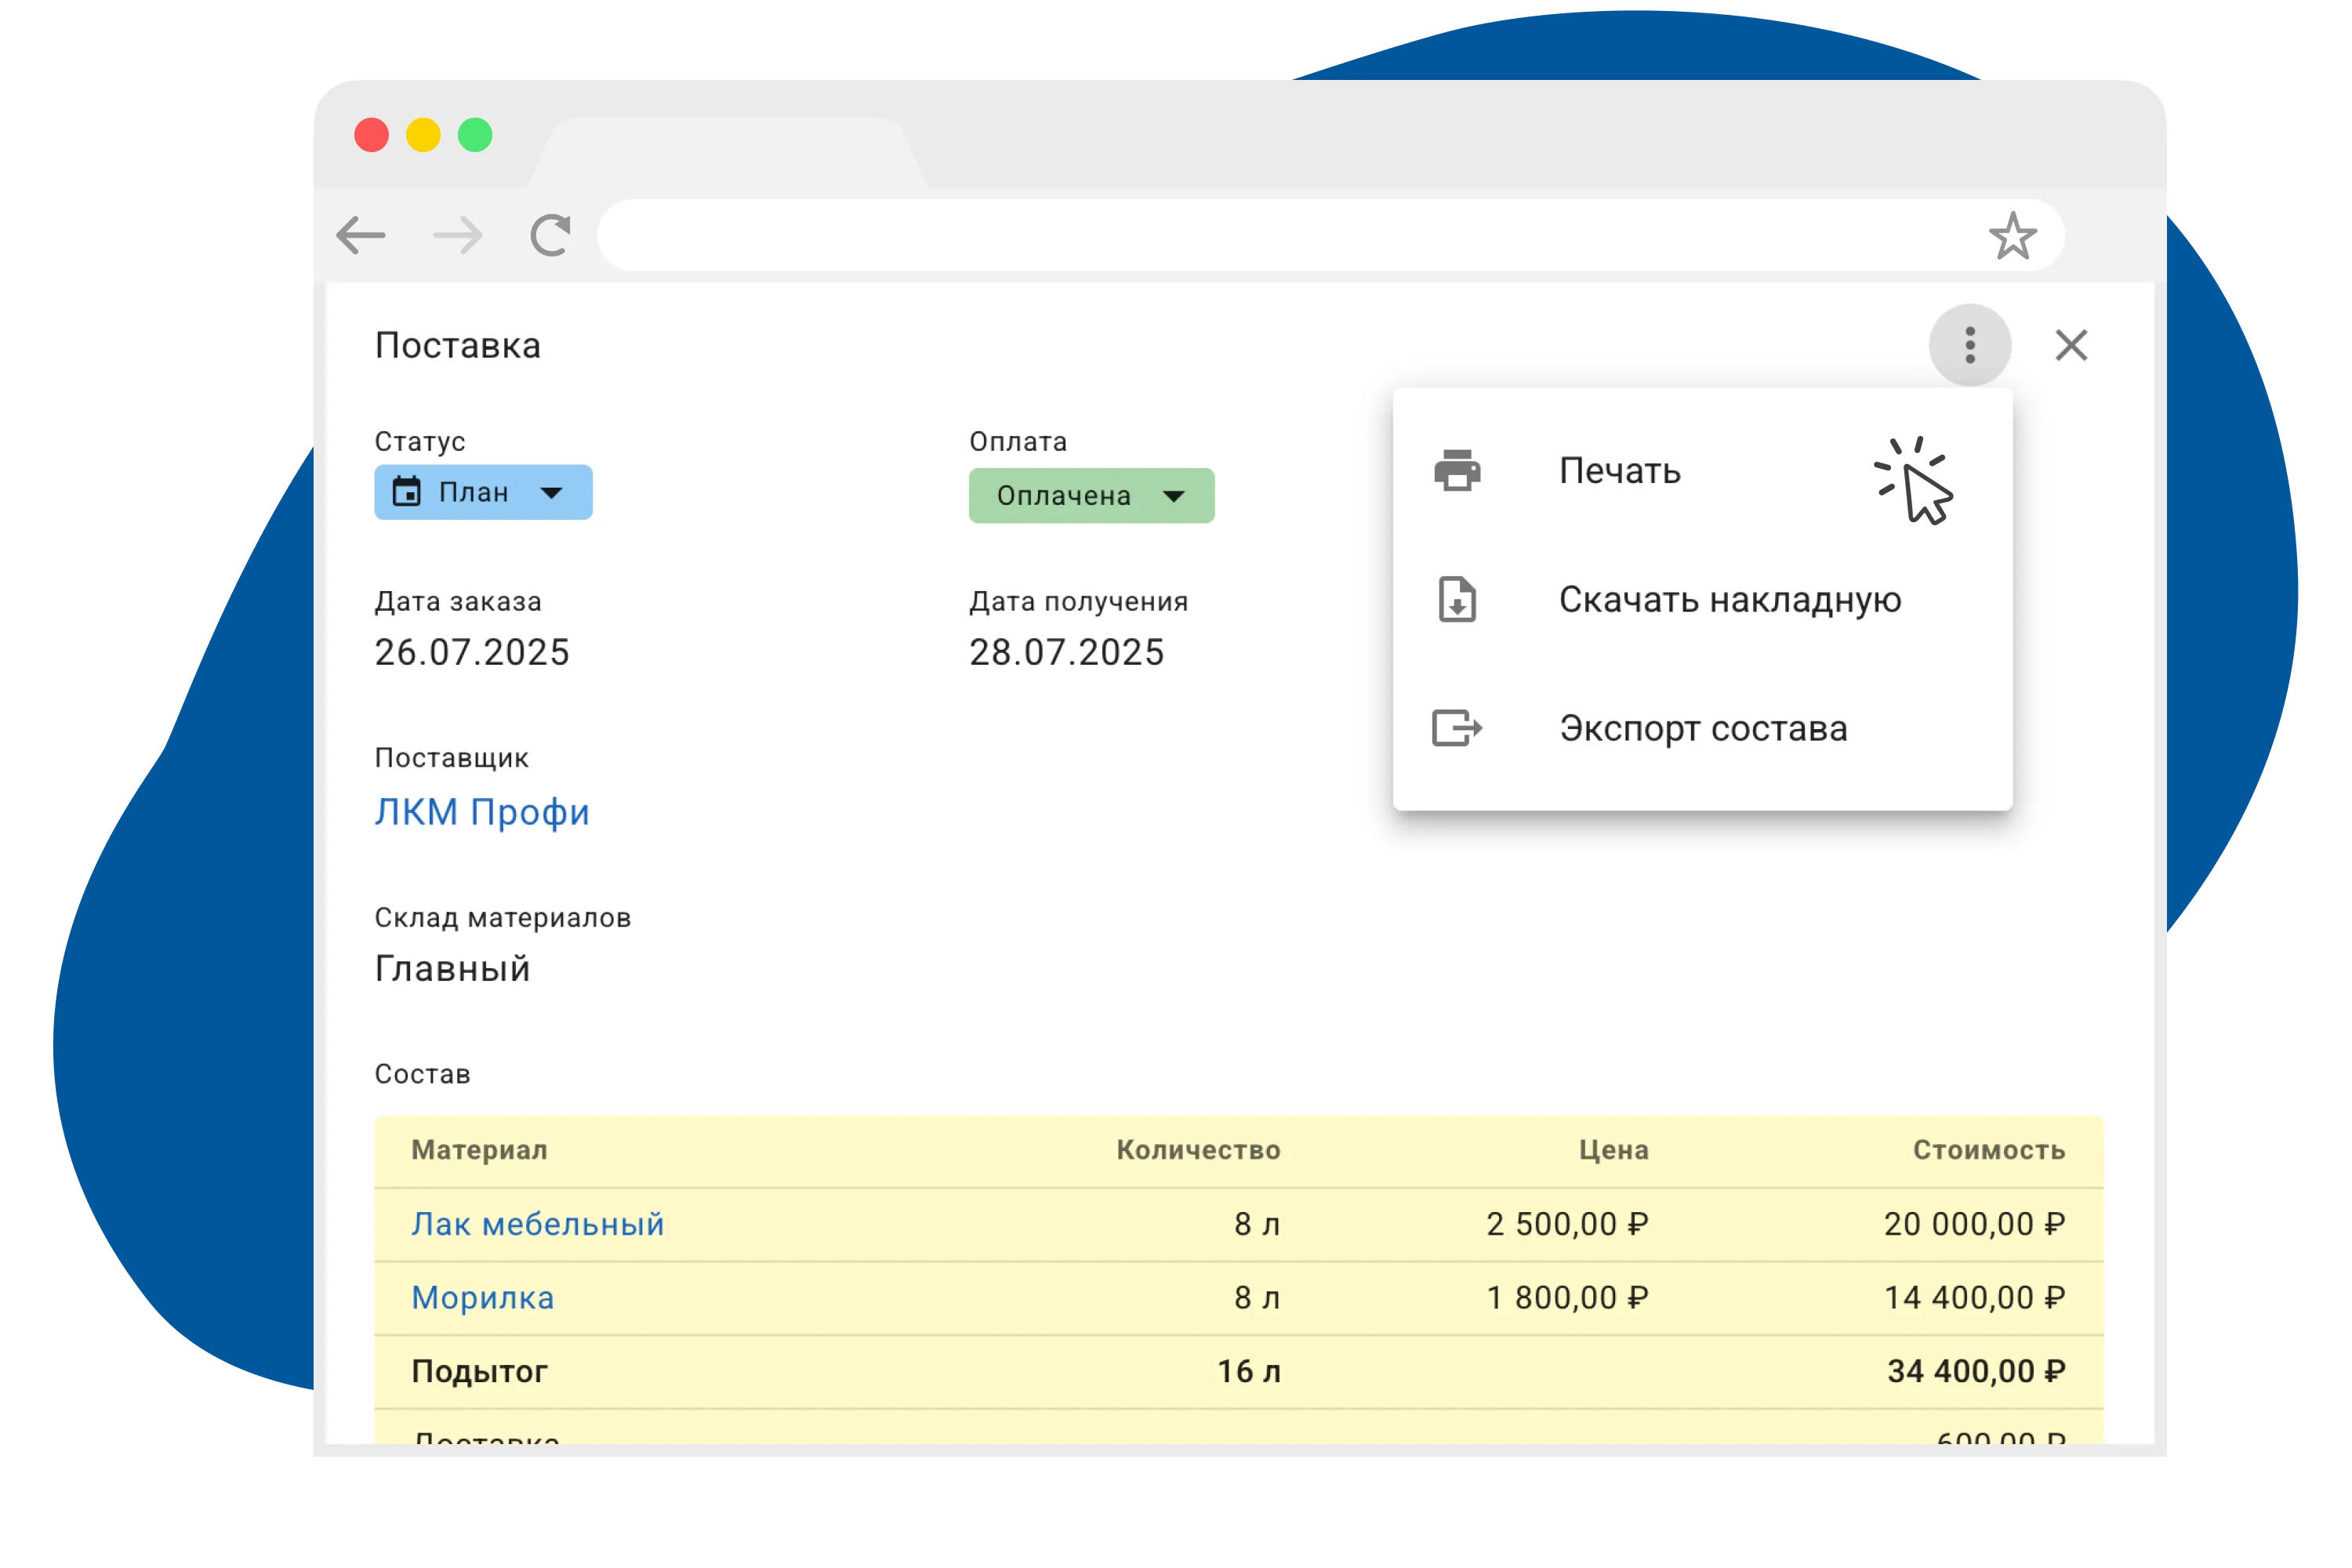
Task: Open the Морилка material link
Action: pyautogui.click(x=483, y=1297)
